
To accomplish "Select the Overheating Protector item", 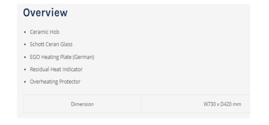I will coord(55,82).
